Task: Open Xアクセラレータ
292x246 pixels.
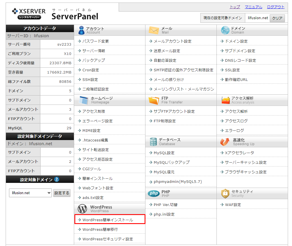Action: 240,153
